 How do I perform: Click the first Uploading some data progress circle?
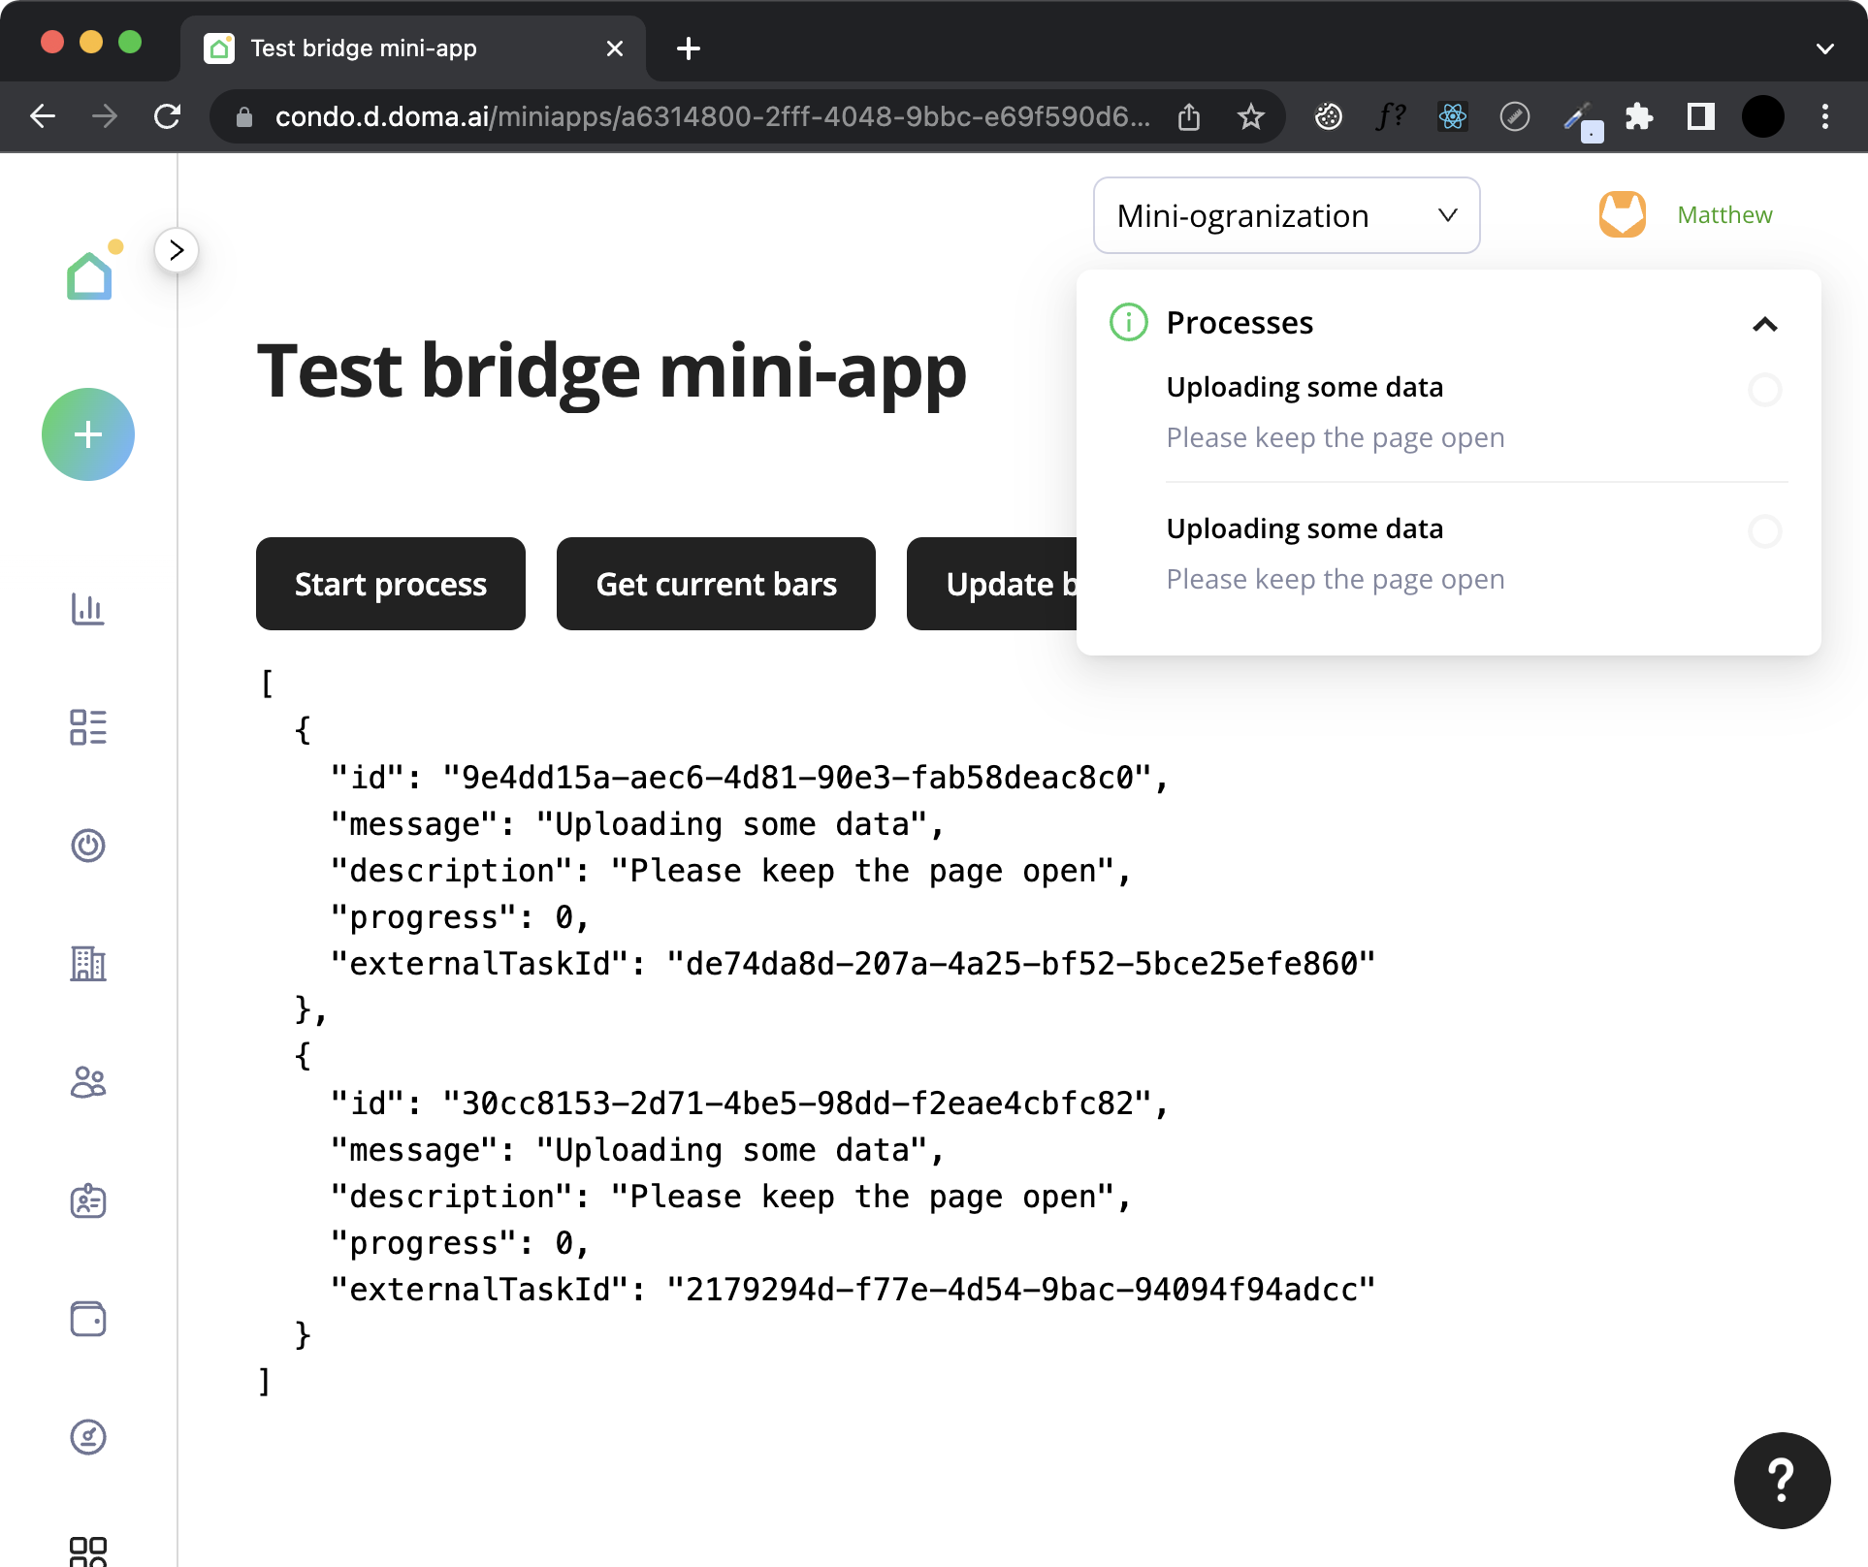click(x=1765, y=390)
